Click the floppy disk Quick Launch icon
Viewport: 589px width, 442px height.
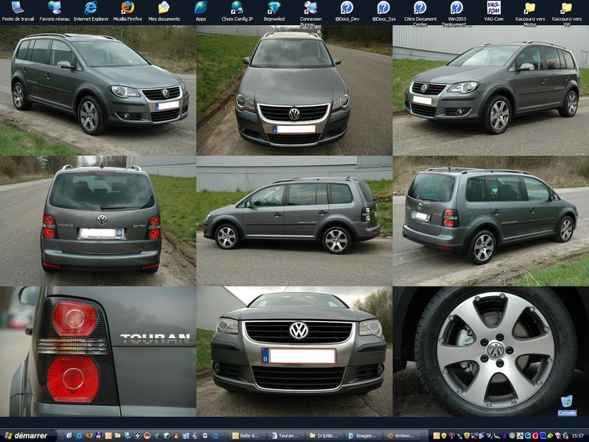pyautogui.click(x=99, y=435)
